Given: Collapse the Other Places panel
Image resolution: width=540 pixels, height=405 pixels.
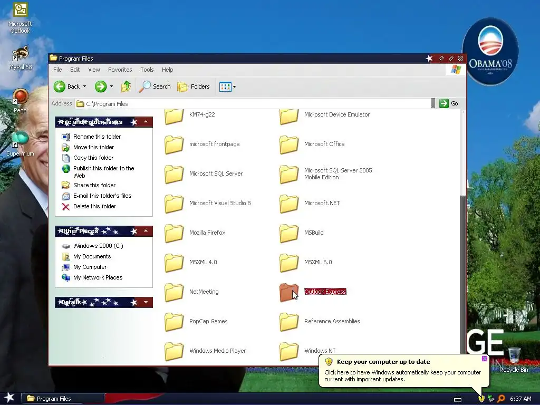Looking at the screenshot, I should pyautogui.click(x=146, y=231).
